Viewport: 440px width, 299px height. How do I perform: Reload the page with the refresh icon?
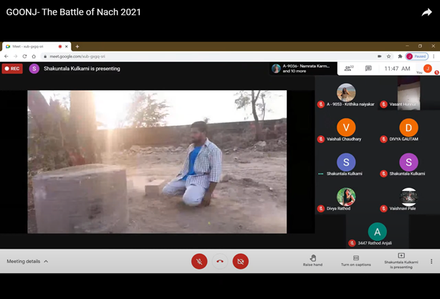[x=24, y=57]
